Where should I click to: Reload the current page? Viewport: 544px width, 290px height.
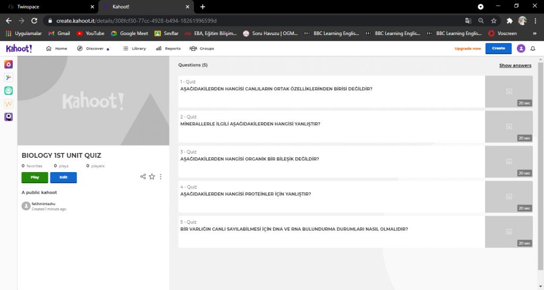pos(34,21)
